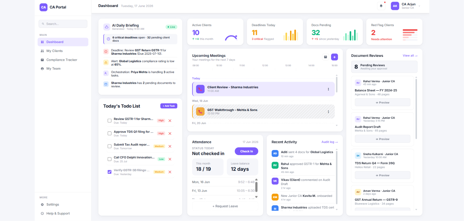Open options menu for GST Walkthrough - Mehta & Sons
This screenshot has height=221, width=464.
(x=328, y=112)
